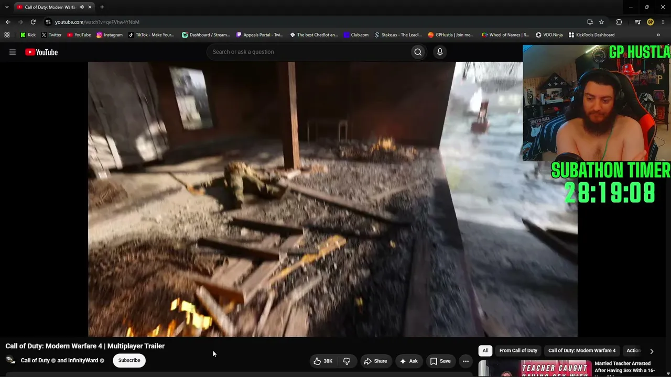The width and height of the screenshot is (671, 377).
Task: Click the install app icon in address bar
Action: tap(590, 22)
